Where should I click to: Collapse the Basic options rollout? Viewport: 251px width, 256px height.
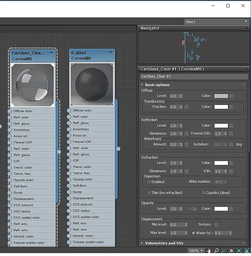pyautogui.click(x=157, y=85)
